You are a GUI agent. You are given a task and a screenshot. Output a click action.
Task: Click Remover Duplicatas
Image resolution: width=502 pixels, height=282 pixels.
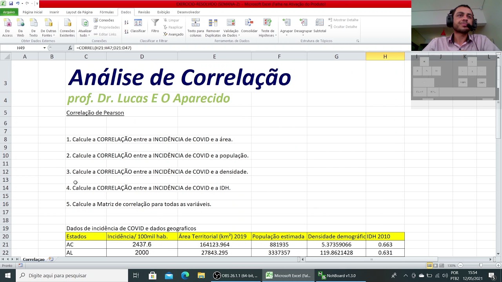[213, 27]
